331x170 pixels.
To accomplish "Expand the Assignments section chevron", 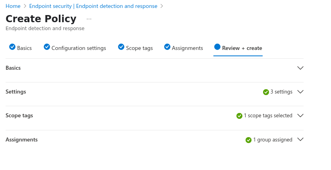I will coord(300,139).
